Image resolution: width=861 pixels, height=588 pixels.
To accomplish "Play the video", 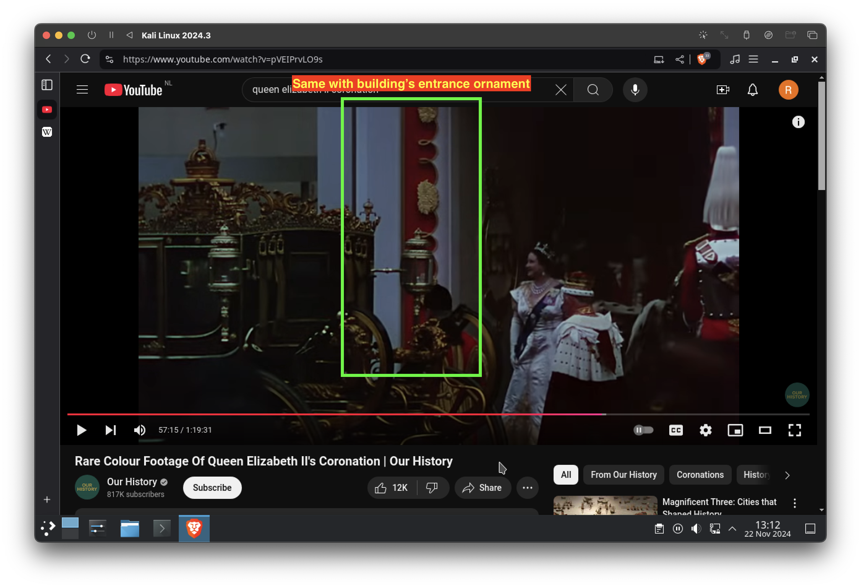I will (x=82, y=430).
